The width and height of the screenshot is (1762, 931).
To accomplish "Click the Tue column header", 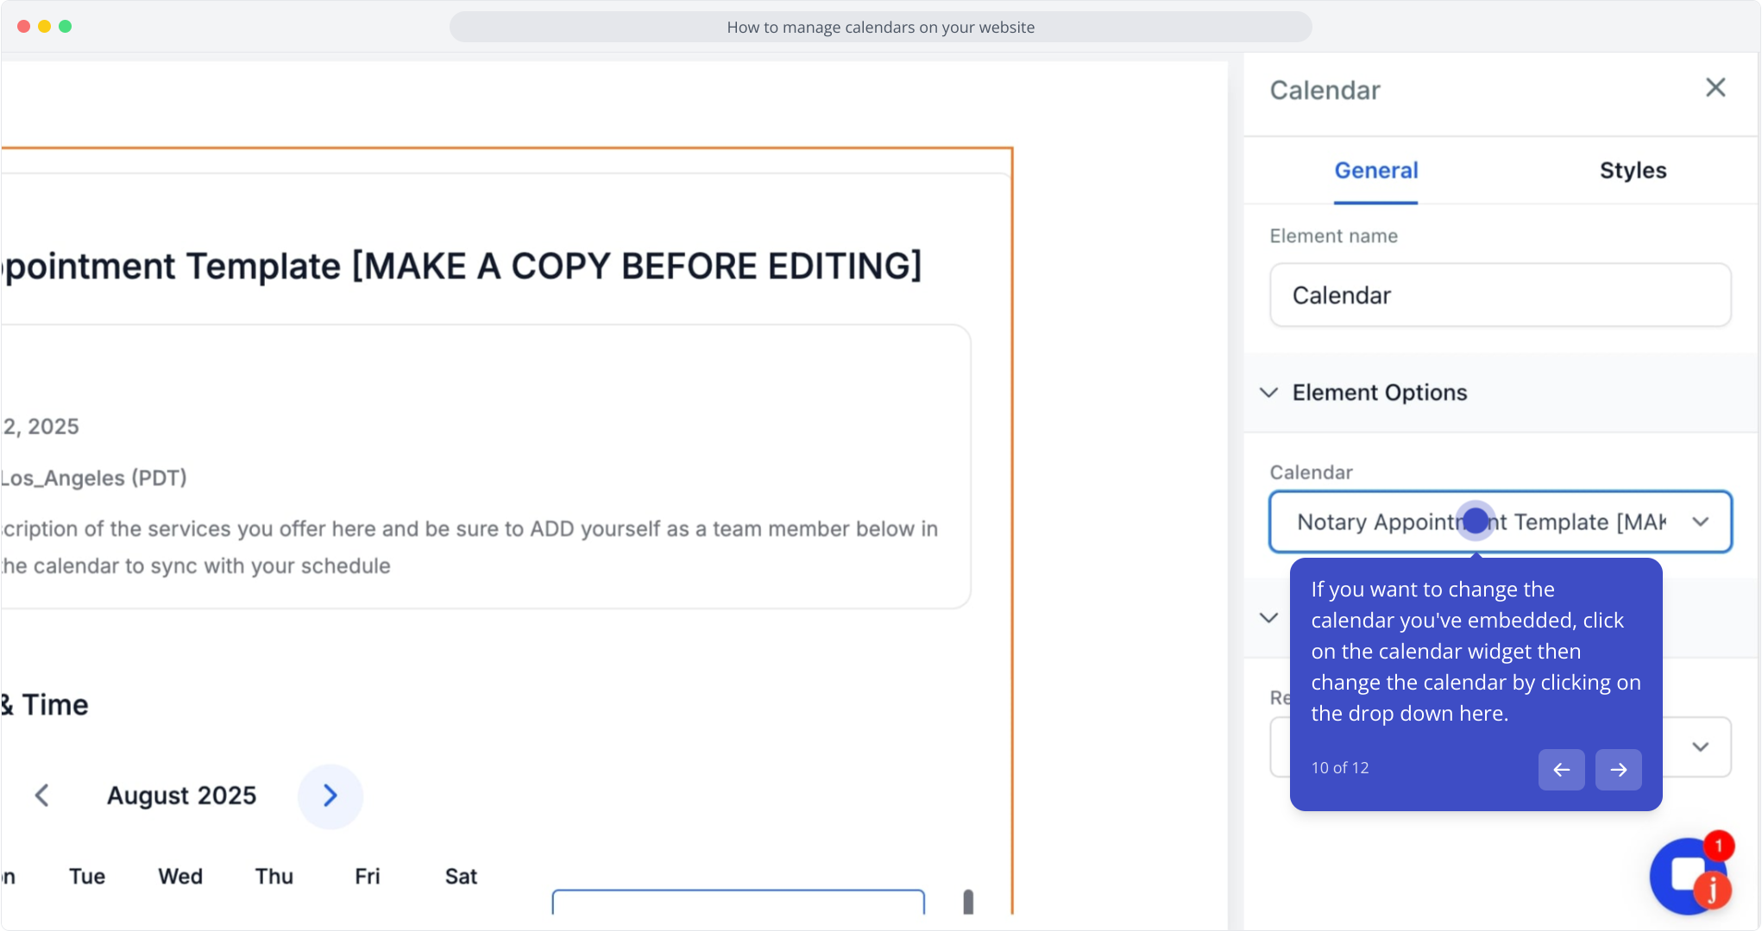I will 87,876.
